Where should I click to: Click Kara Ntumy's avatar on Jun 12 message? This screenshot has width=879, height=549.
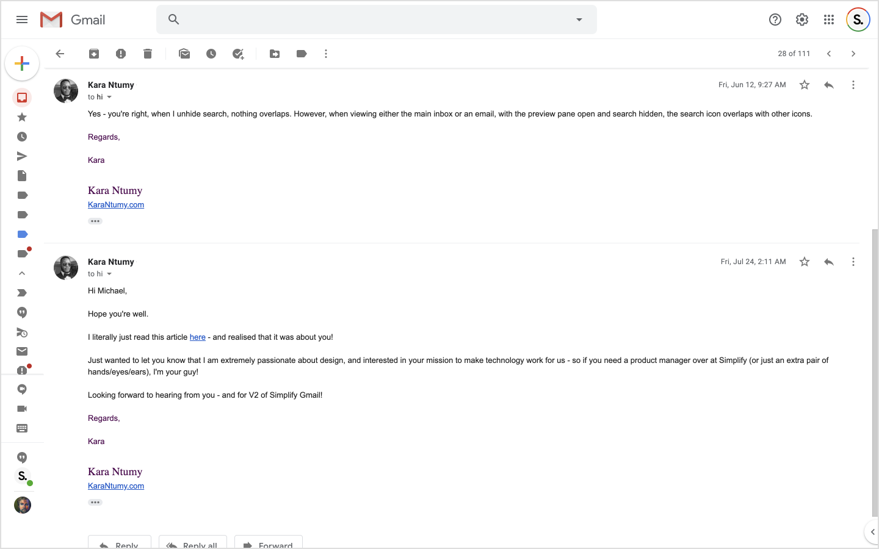point(66,91)
